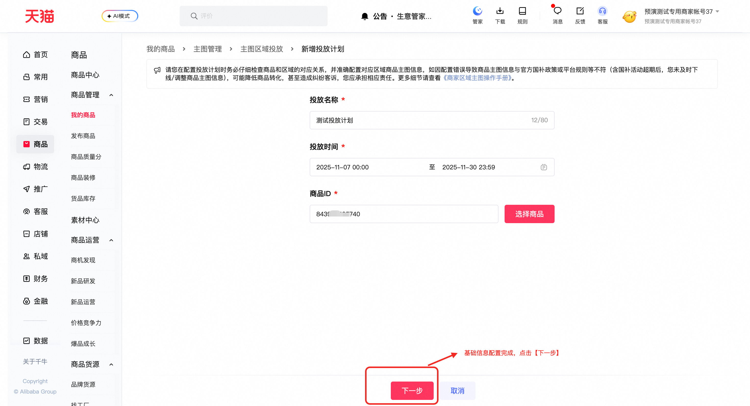Select 我的商品 menu item
This screenshot has height=406, width=750.
[83, 115]
